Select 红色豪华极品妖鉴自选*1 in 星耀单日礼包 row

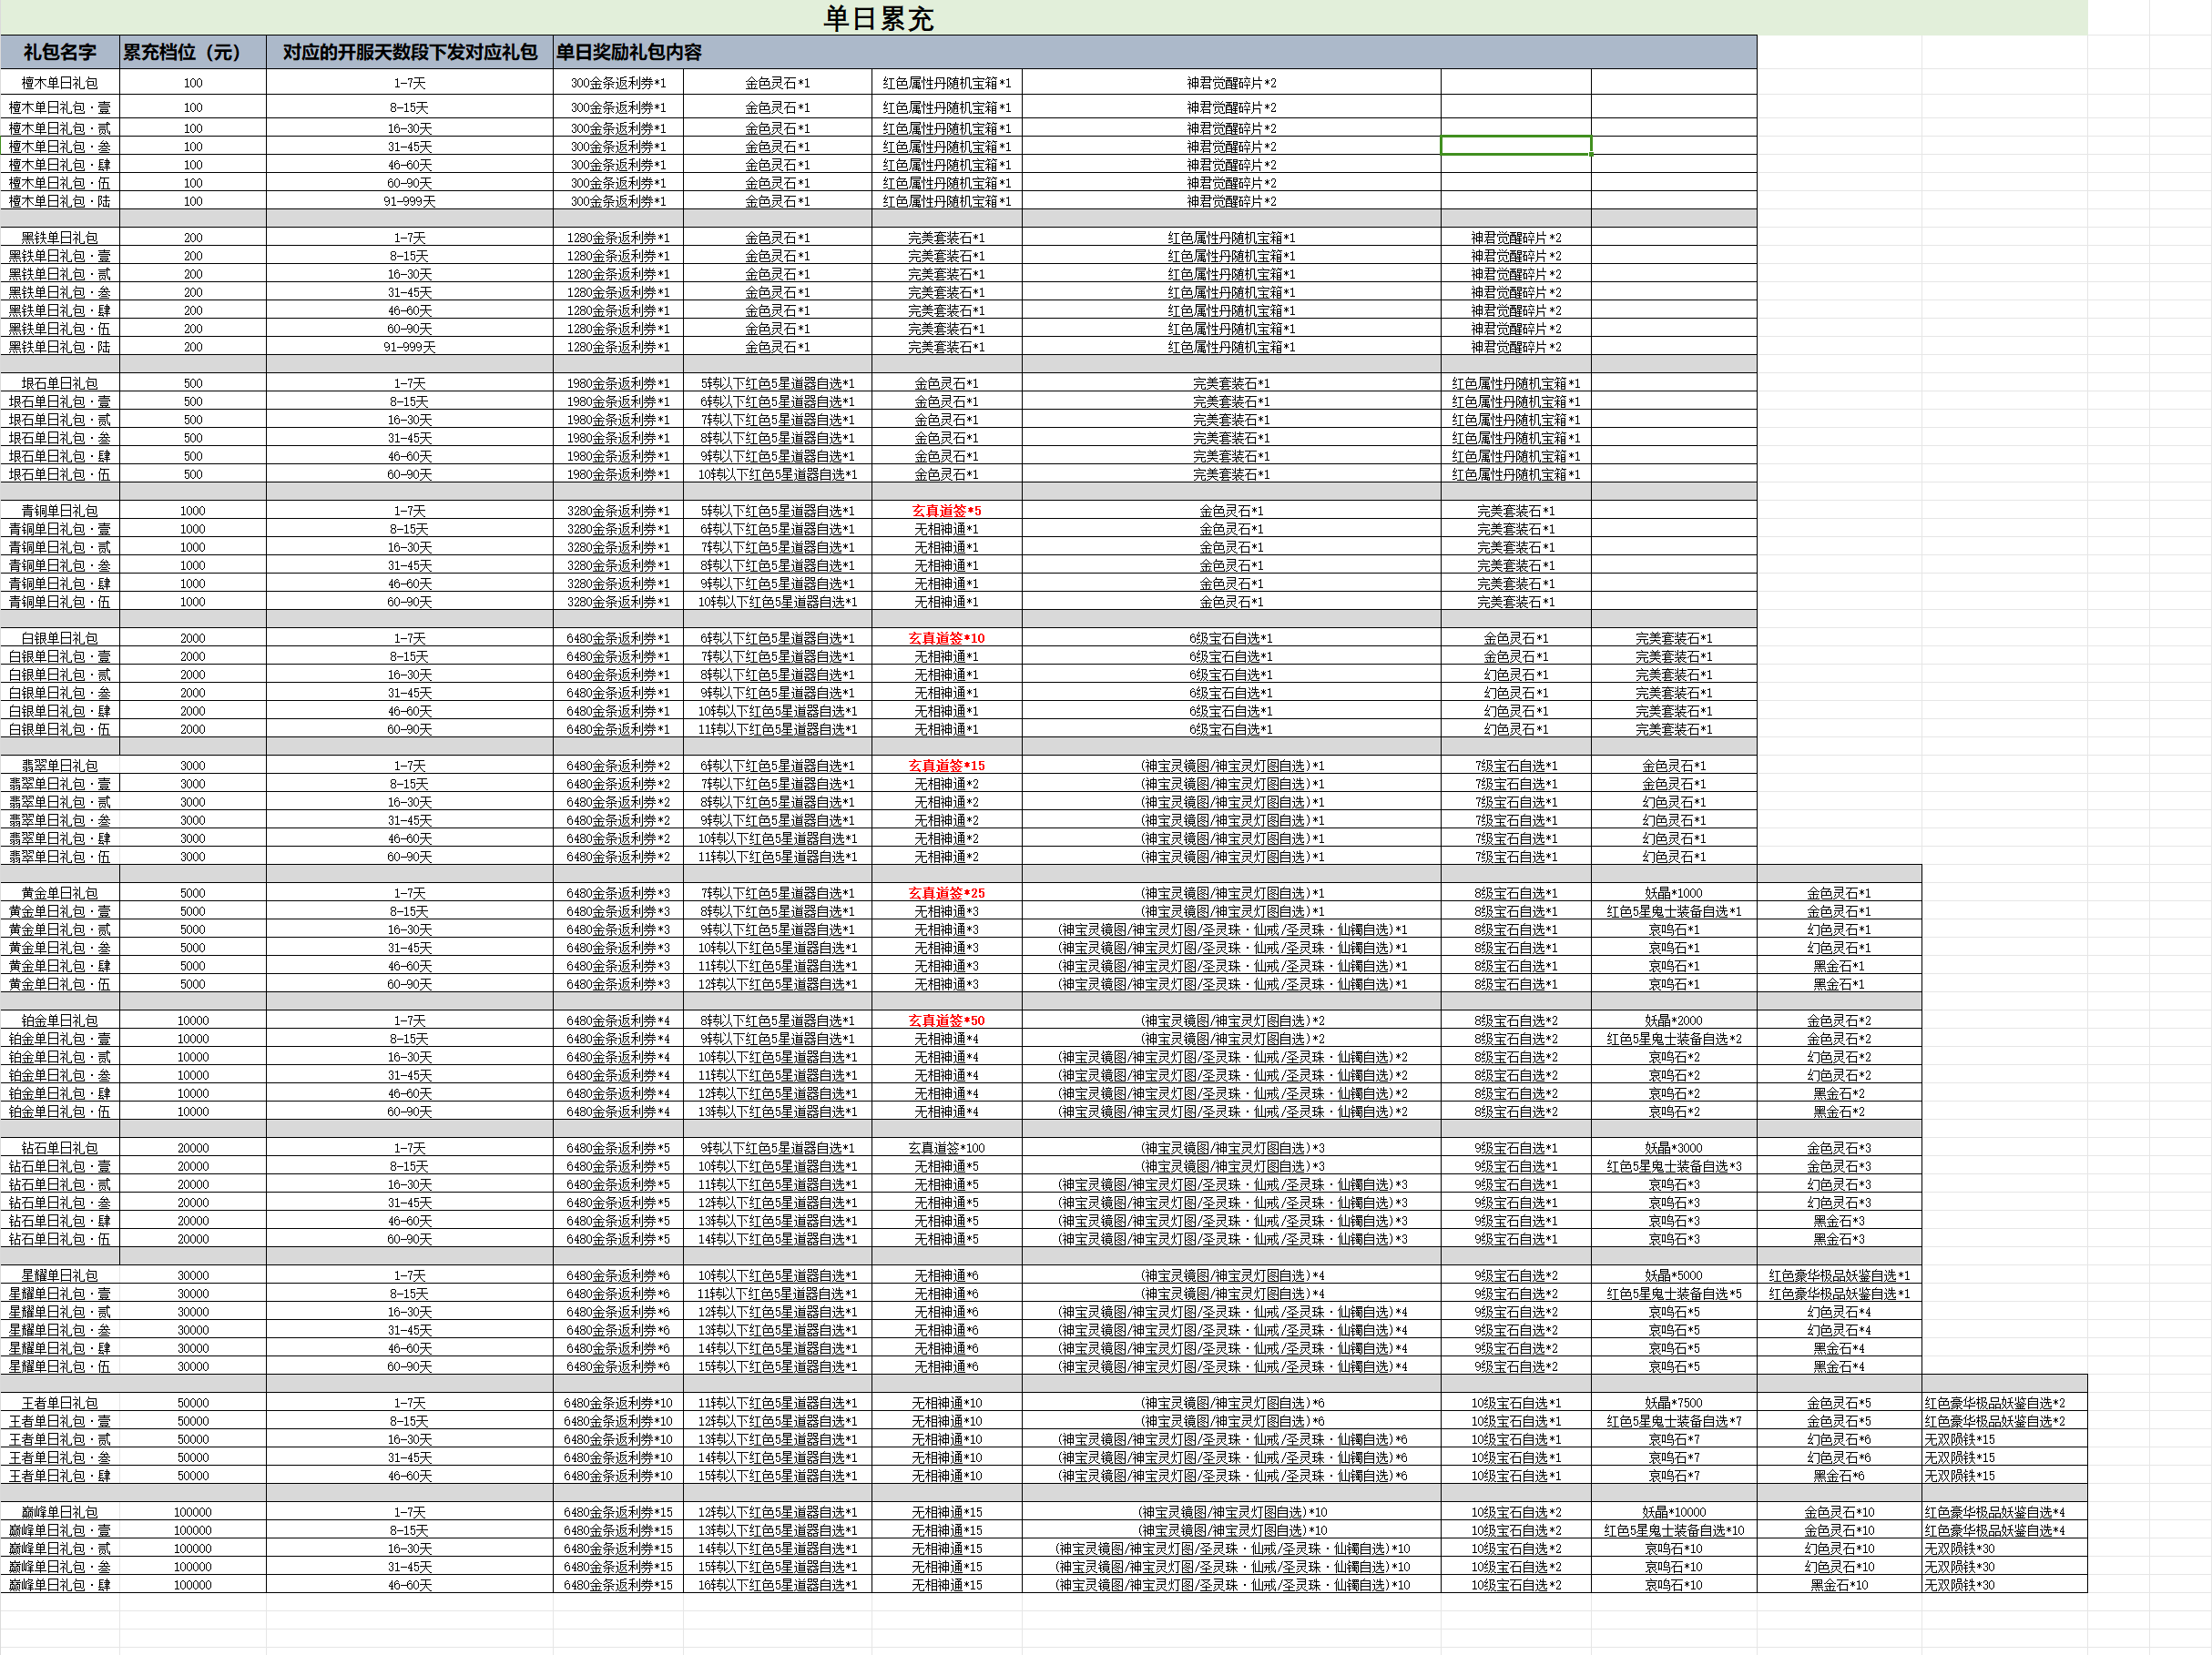click(1839, 1275)
